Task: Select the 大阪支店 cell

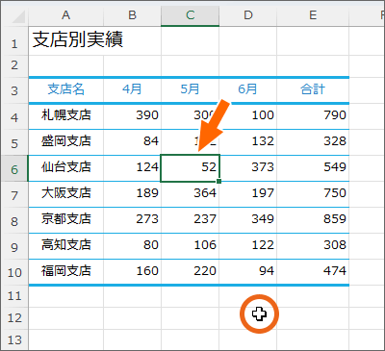Action: [x=66, y=194]
